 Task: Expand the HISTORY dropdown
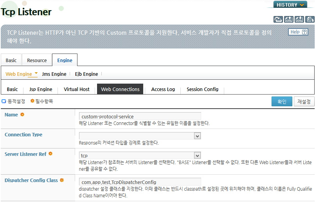coord(290,5)
